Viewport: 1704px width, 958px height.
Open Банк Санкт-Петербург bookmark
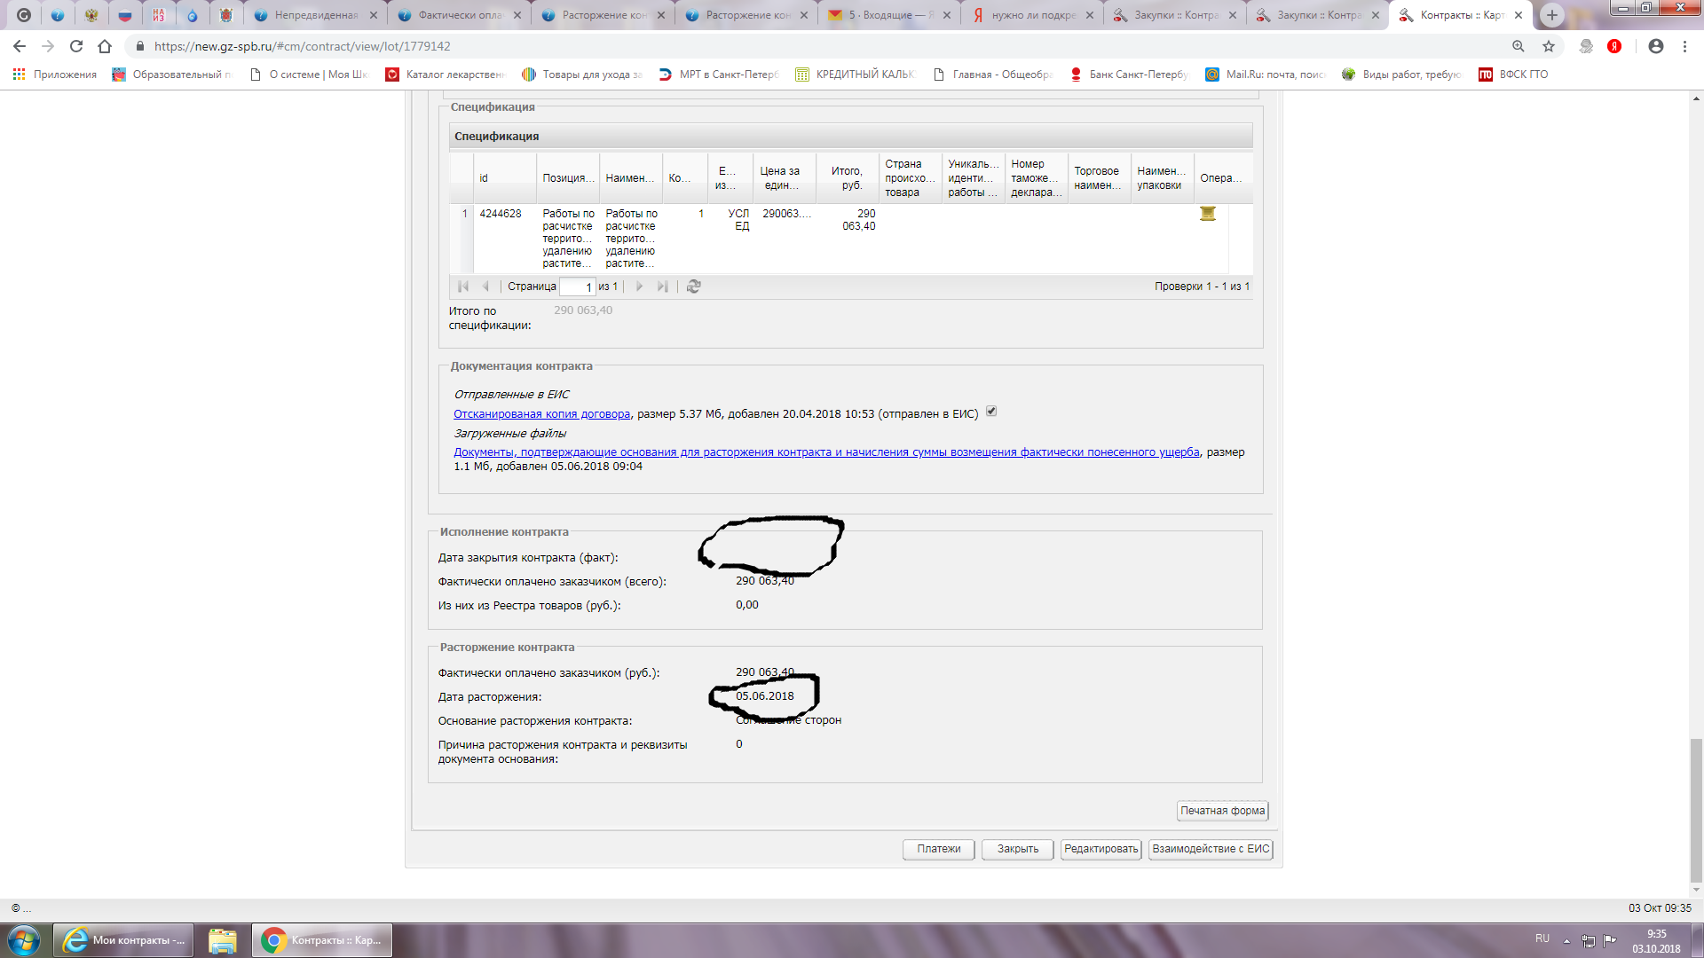pyautogui.click(x=1128, y=75)
